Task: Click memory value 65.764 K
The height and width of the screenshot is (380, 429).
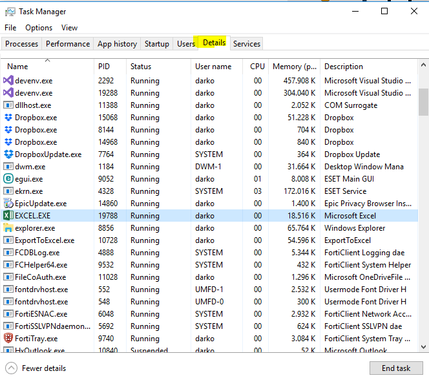Action: [x=301, y=227]
